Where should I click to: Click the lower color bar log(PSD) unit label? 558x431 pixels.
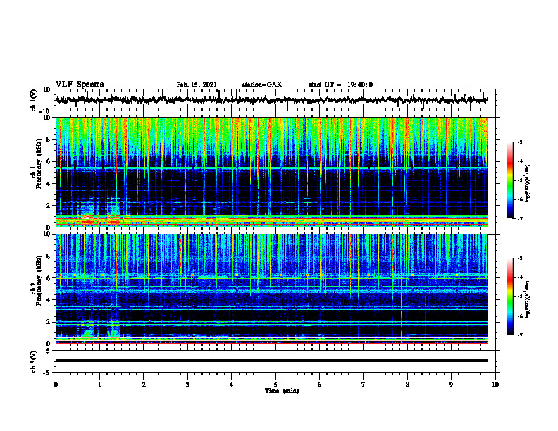528,299
